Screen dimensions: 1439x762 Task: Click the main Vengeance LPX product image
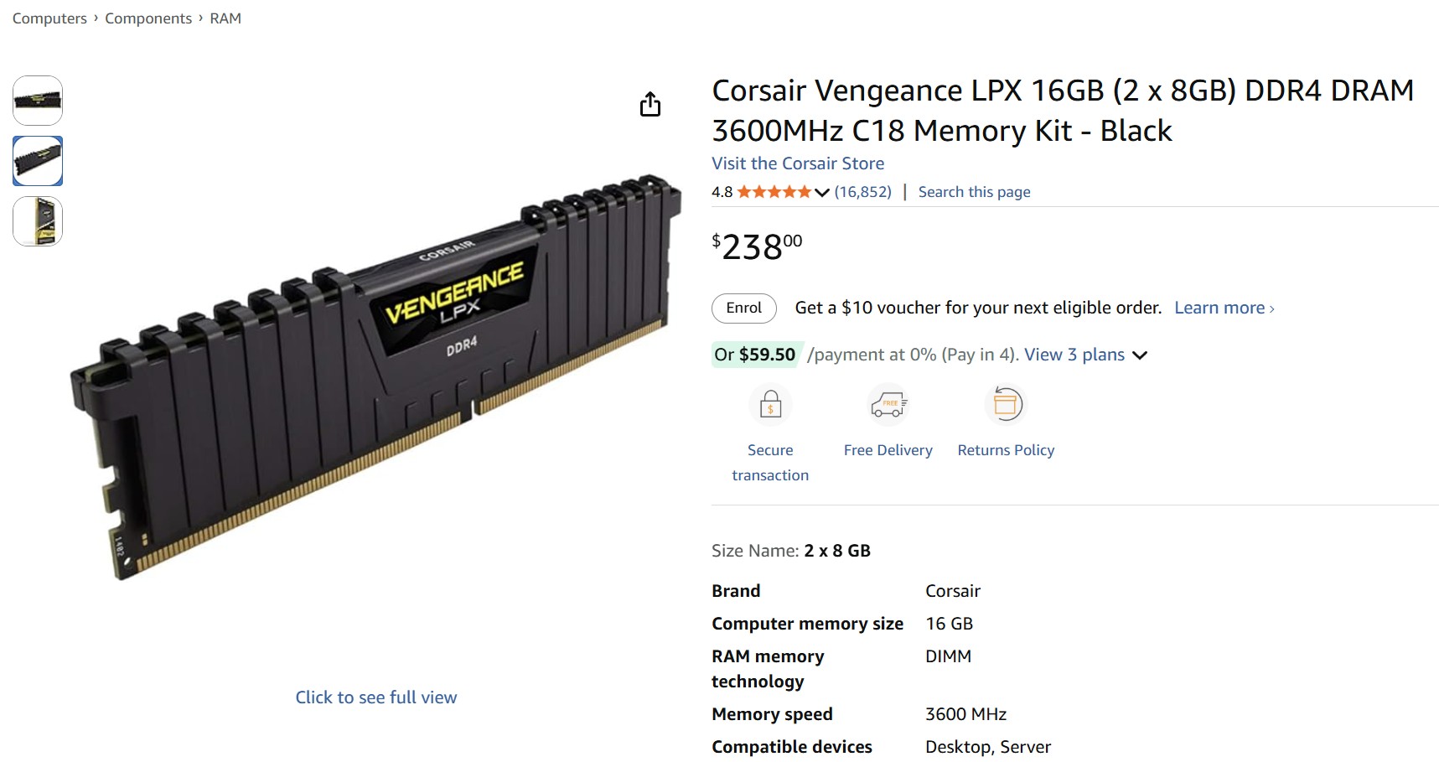[x=377, y=377]
